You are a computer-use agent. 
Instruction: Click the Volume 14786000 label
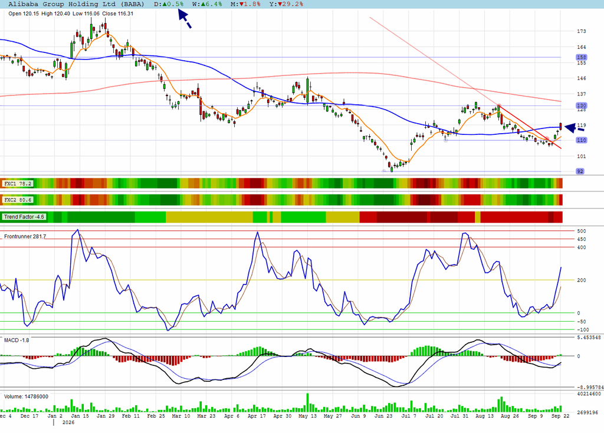[26, 396]
